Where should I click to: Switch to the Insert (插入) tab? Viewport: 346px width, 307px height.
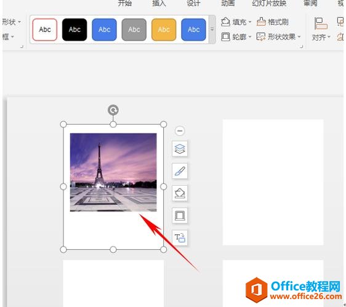coord(159,3)
